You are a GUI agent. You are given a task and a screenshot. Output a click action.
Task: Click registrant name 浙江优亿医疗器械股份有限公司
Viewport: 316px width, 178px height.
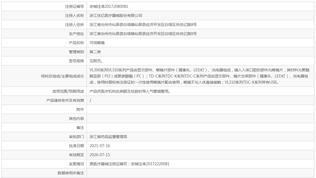tap(116, 16)
